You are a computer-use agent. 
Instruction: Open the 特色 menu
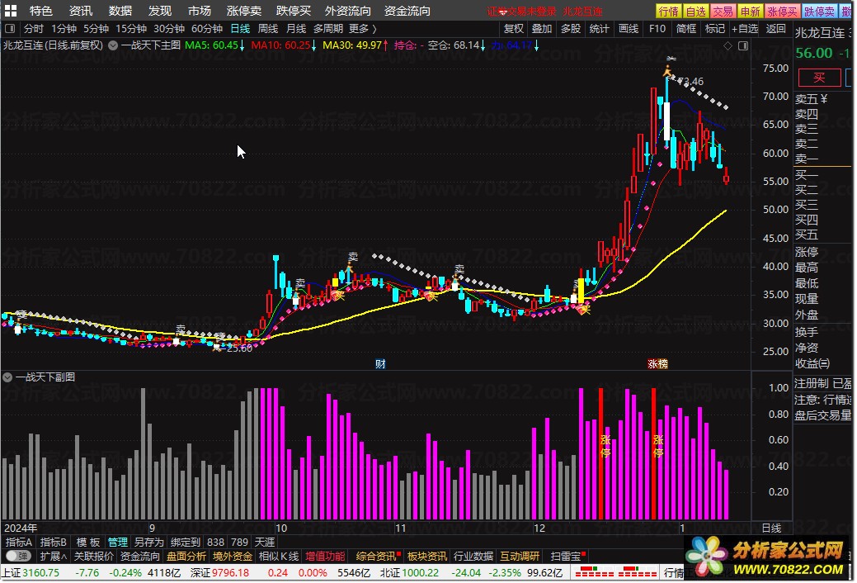(40, 11)
